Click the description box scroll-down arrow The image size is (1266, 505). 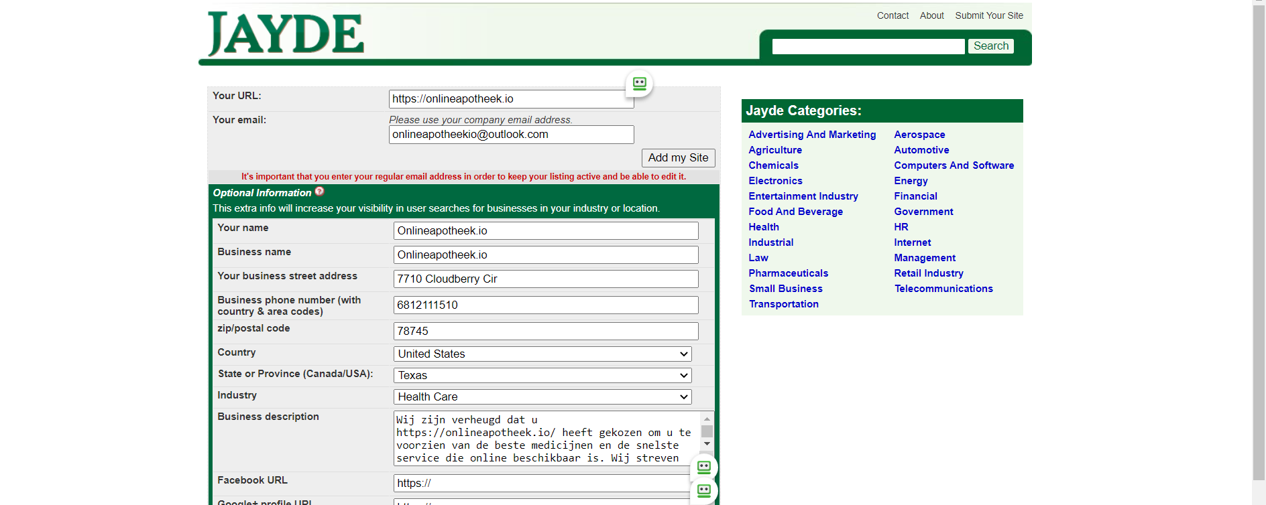point(707,444)
